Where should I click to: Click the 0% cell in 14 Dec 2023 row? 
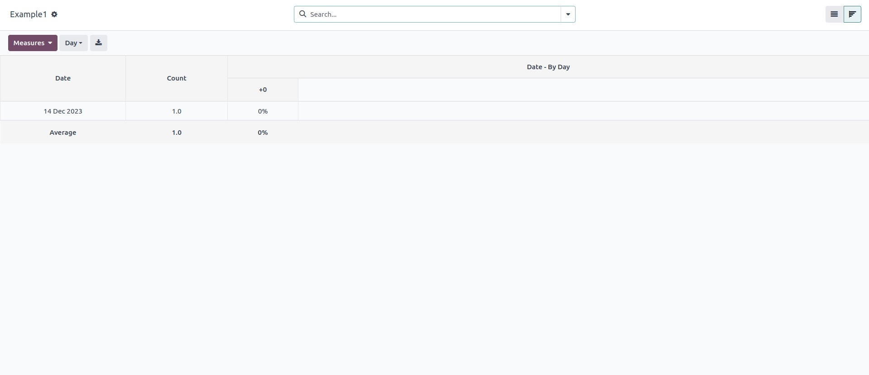[263, 111]
